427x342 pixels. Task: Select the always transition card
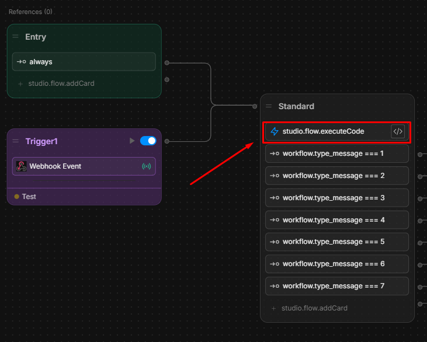click(x=84, y=61)
